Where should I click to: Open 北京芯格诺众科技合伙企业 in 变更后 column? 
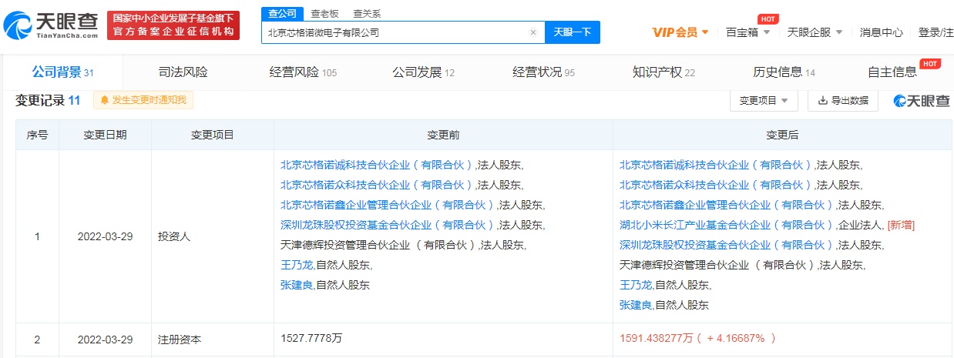point(717,185)
